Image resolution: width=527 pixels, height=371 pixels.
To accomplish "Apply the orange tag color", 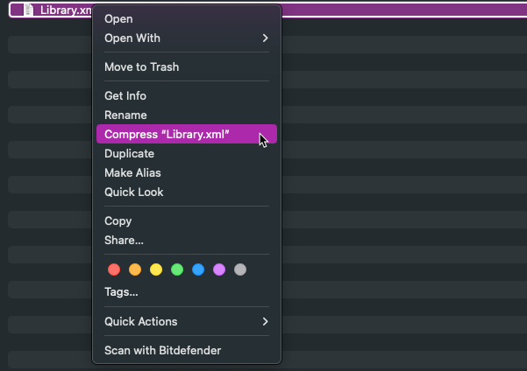I will (x=135, y=269).
